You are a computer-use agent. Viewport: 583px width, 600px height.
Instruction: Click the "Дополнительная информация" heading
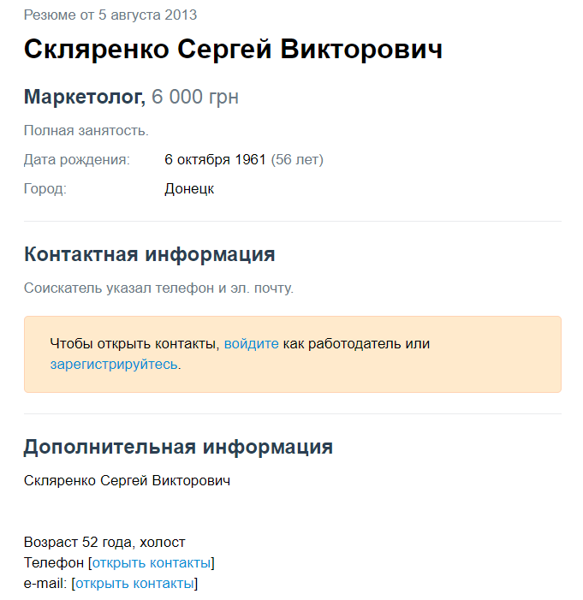pyautogui.click(x=178, y=447)
